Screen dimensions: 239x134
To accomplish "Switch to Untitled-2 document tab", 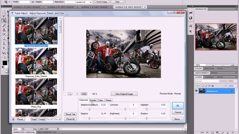I will (x=61, y=7).
